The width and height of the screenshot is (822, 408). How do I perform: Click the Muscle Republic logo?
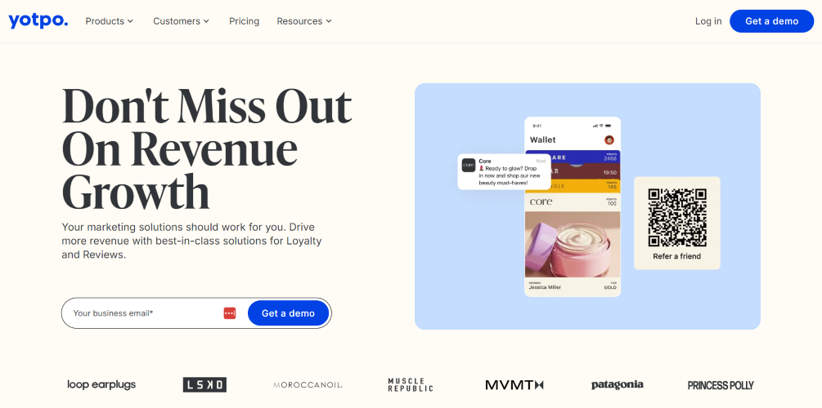(x=411, y=385)
